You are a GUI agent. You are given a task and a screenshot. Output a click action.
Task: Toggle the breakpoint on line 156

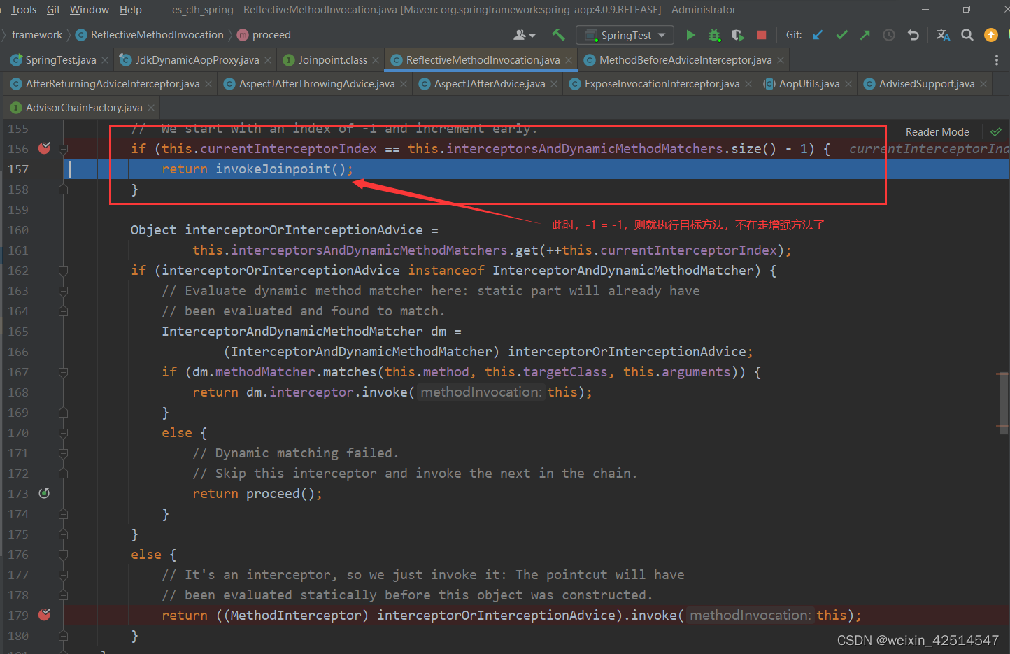pyautogui.click(x=45, y=148)
